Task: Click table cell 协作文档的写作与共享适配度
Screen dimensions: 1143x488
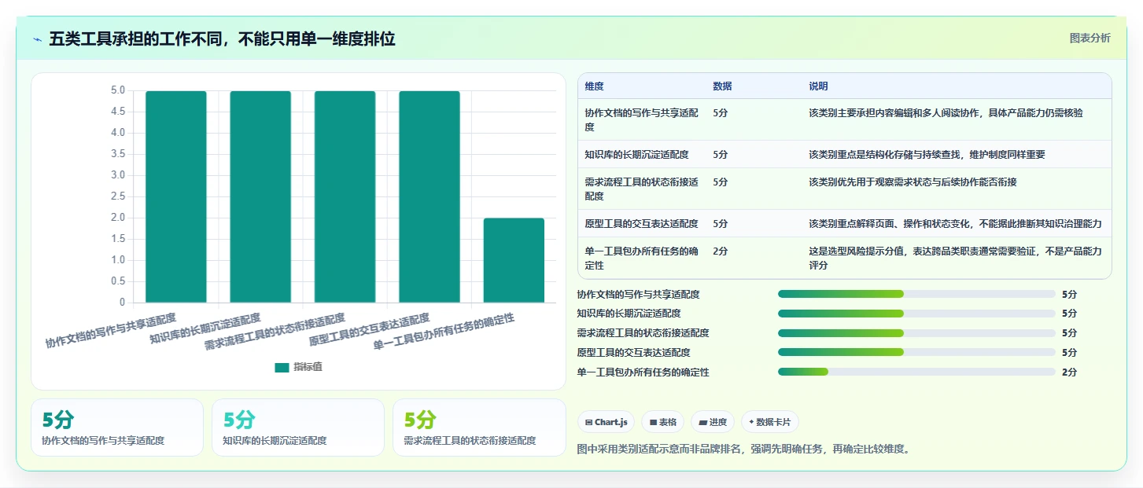Action: 641,119
